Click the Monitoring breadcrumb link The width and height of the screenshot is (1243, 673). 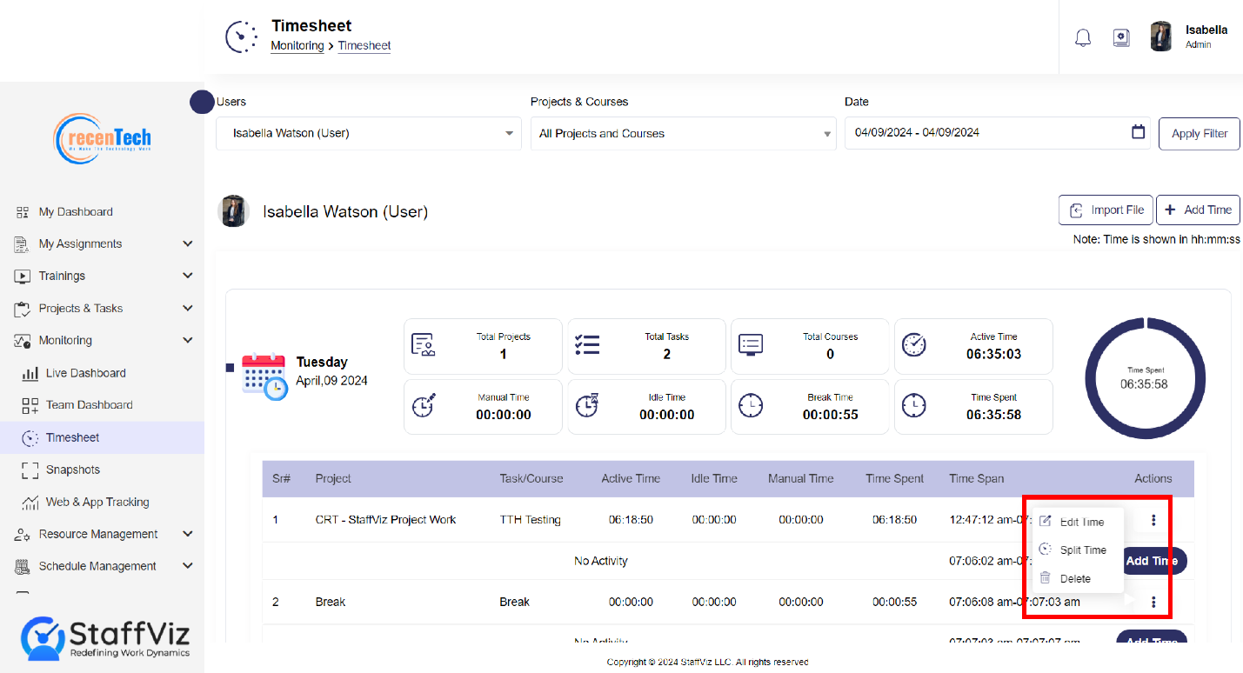click(x=297, y=45)
